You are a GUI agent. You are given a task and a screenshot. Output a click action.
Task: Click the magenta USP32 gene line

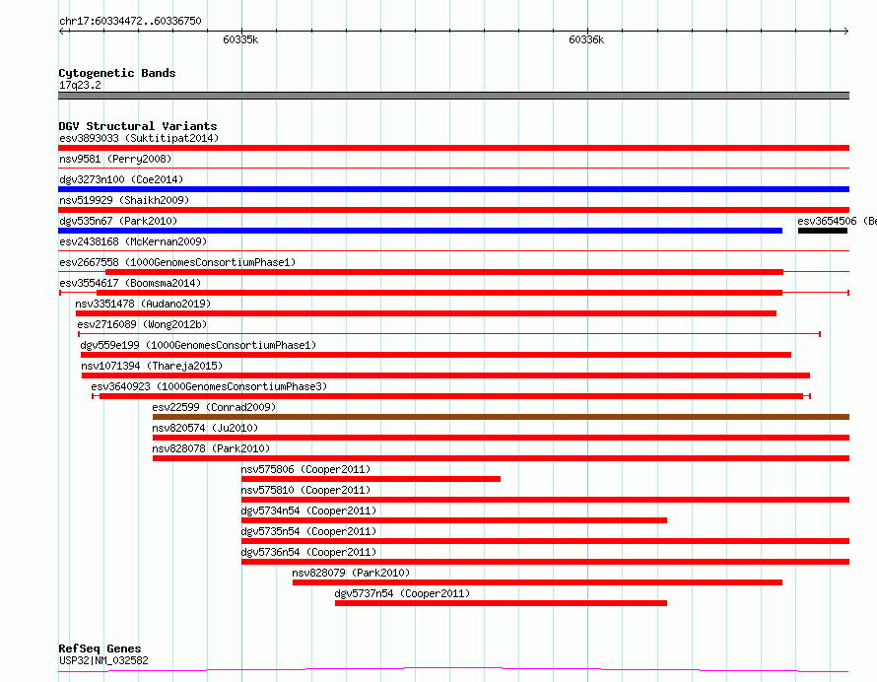tap(453, 669)
